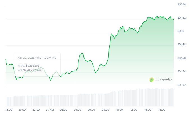Screen dimensions: 191x114
Task: Click the 06:00 time axis label
Action: tap(92, 109)
